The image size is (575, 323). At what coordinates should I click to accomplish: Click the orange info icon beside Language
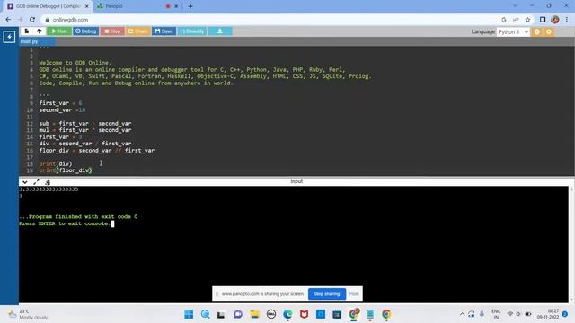point(537,32)
